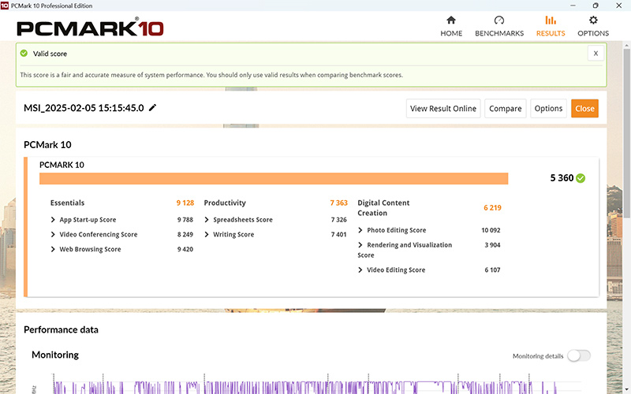Click the overall score 5 360
The height and width of the screenshot is (394, 631).
(x=562, y=178)
